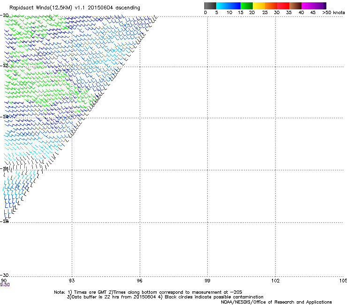This screenshot has width=347, height=305.
Task: Click the latitude label '-22'
Action: (4, 66)
